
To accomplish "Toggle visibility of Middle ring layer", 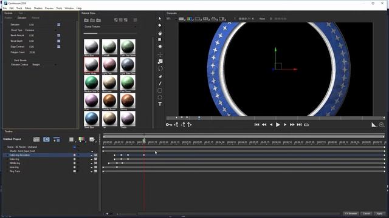I will [x=74, y=163].
